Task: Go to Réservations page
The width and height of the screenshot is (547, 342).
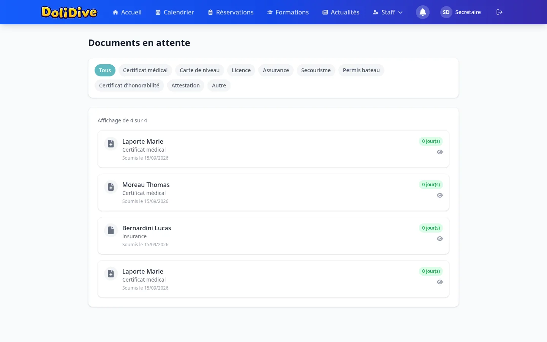Action: coord(231,12)
